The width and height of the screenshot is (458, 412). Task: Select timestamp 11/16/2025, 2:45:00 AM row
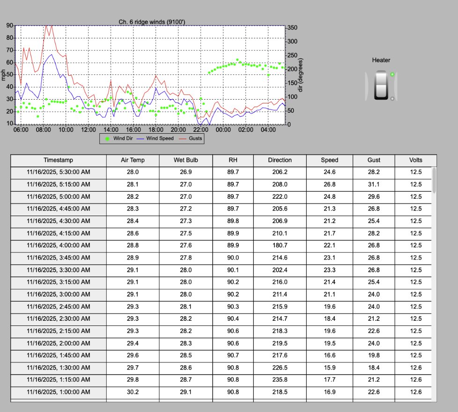pos(221,307)
